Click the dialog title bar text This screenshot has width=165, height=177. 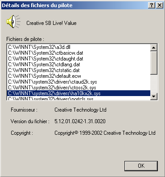click(x=37, y=5)
